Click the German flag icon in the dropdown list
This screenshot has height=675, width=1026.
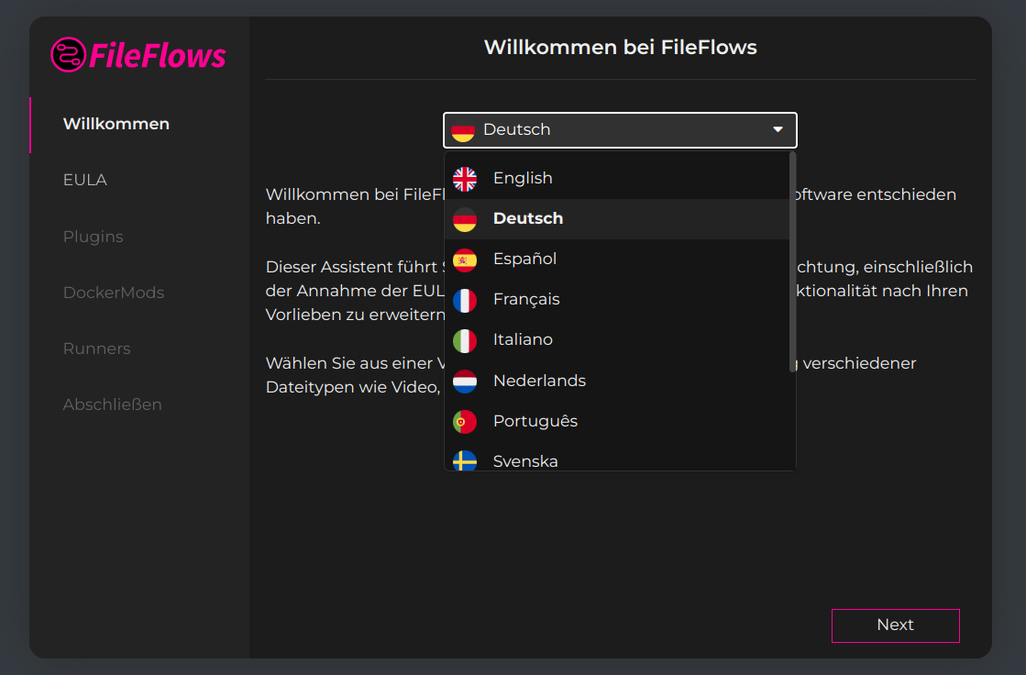click(x=465, y=219)
